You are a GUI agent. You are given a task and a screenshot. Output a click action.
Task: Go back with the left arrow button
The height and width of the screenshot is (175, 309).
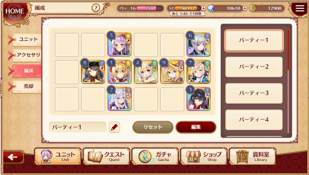pyautogui.click(x=13, y=157)
